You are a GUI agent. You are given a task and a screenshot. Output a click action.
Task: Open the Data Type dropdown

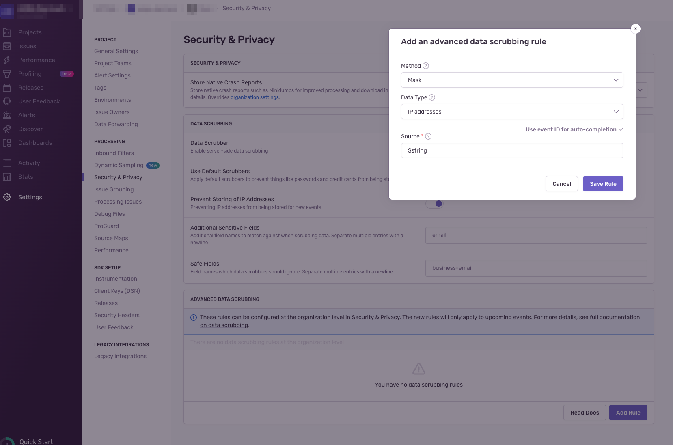pos(512,112)
